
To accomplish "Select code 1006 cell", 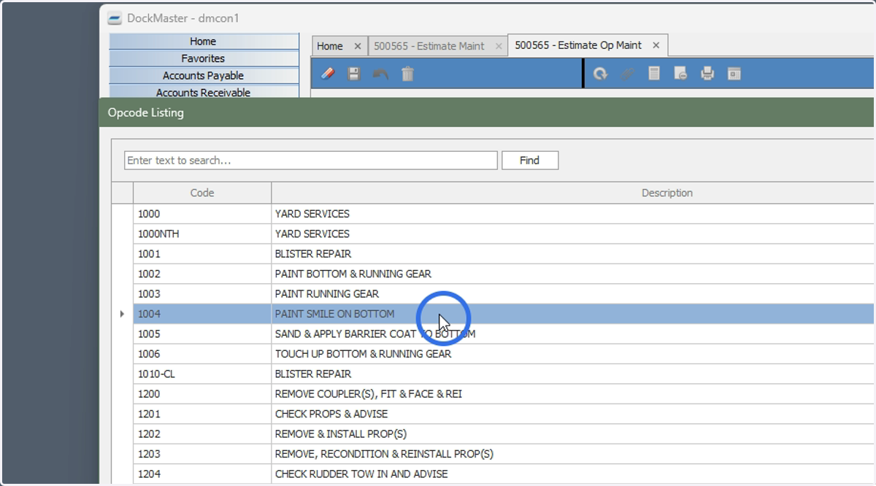I will [x=202, y=354].
